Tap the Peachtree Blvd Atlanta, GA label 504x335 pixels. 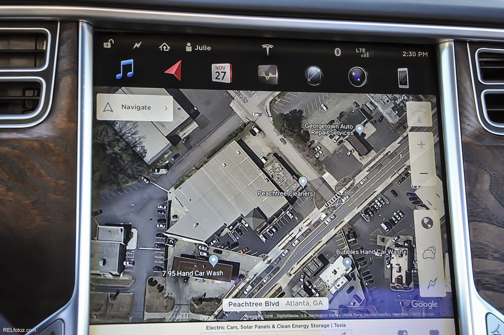(x=276, y=304)
